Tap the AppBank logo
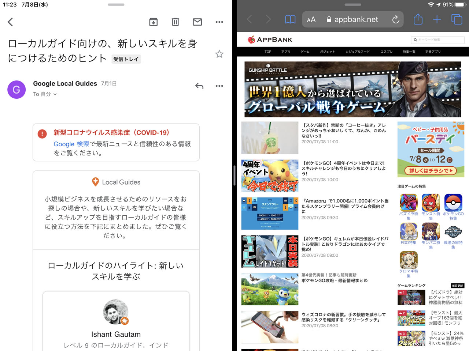The width and height of the screenshot is (469, 351). [270, 39]
